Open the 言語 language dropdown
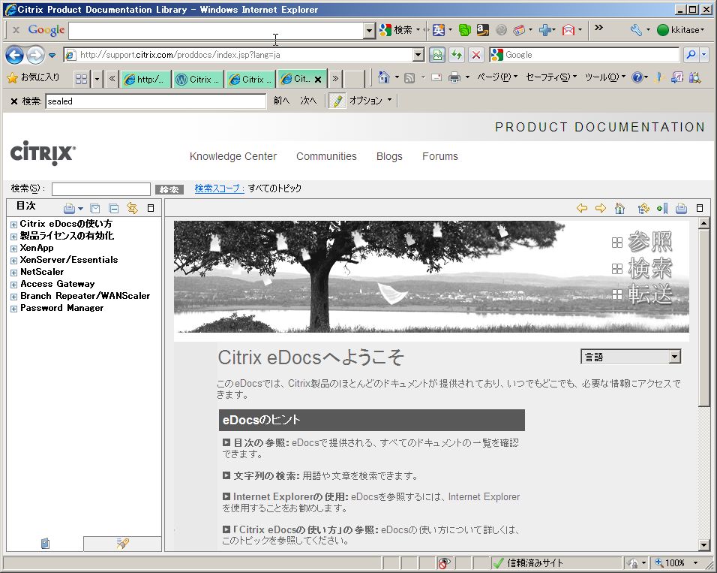The height and width of the screenshot is (573, 717). tap(674, 357)
